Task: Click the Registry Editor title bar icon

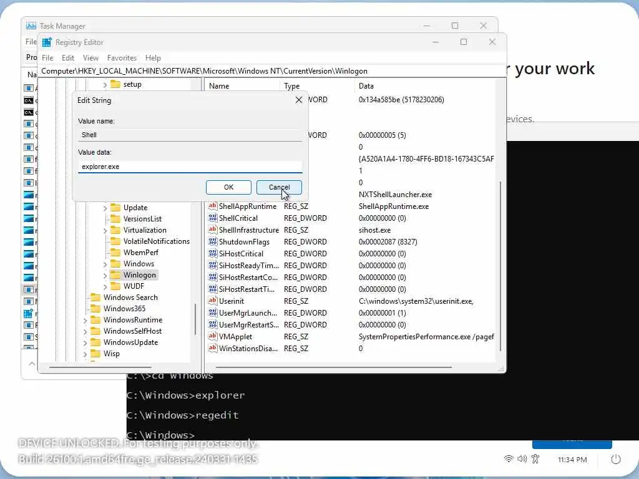Action: 47,42
